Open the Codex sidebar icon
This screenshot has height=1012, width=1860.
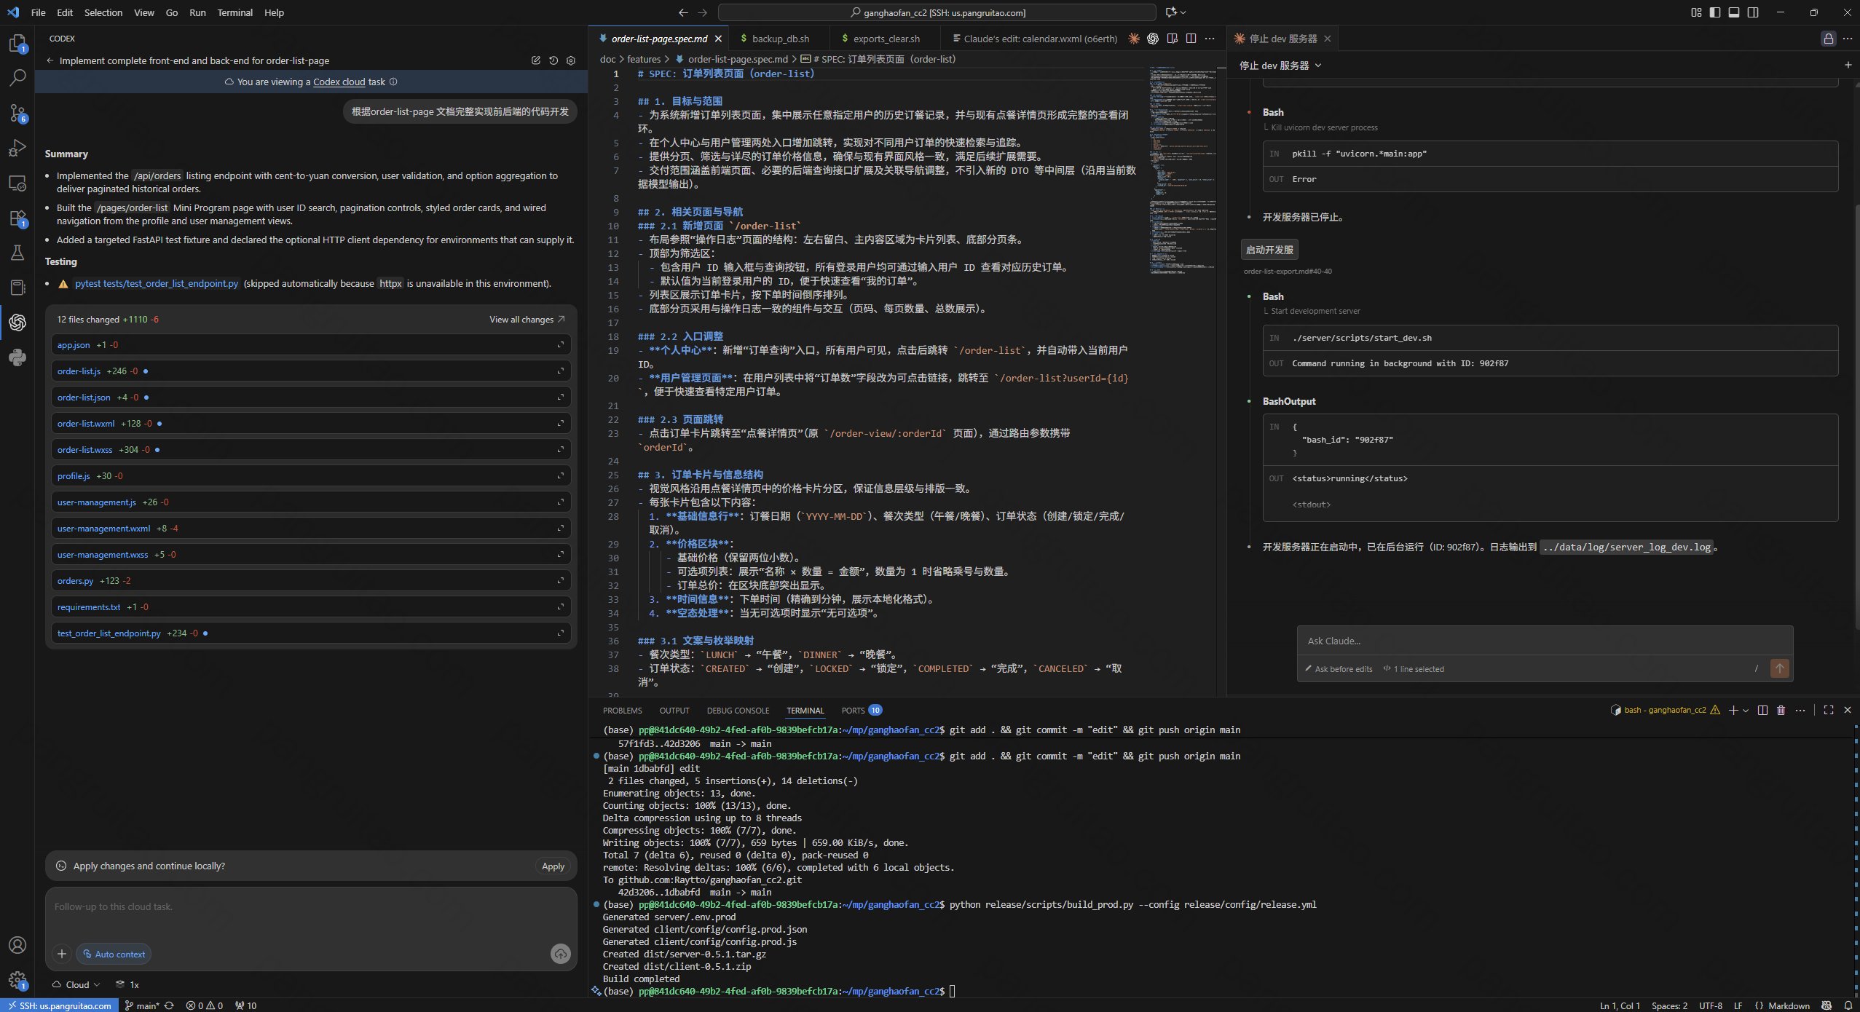click(17, 323)
